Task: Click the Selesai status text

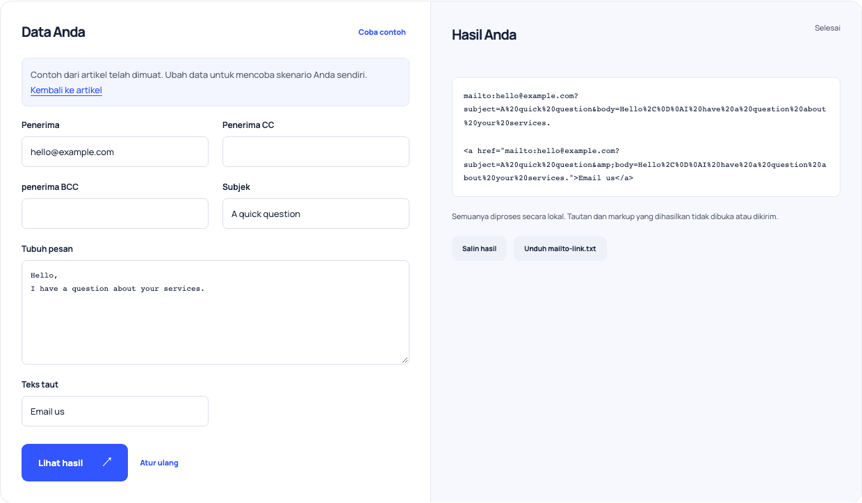Action: point(827,28)
